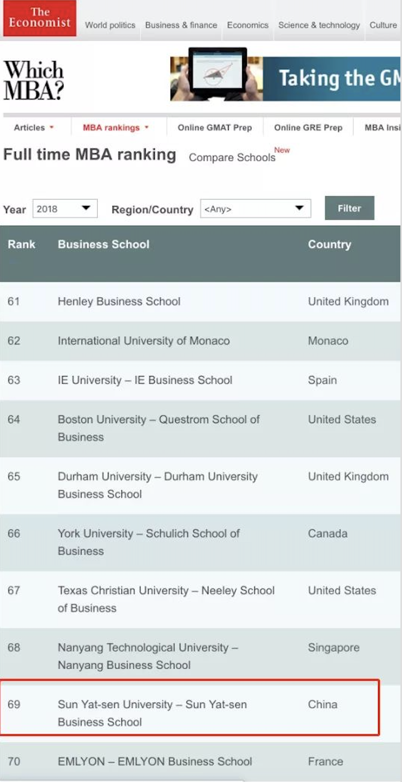Open Science & technology section
Image resolution: width=402 pixels, height=782 pixels.
click(319, 25)
